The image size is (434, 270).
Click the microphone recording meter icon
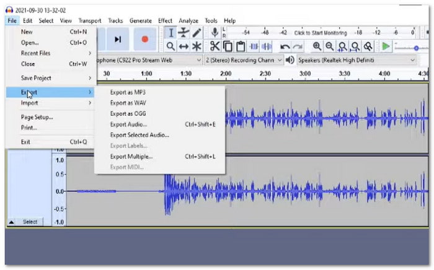[215, 33]
